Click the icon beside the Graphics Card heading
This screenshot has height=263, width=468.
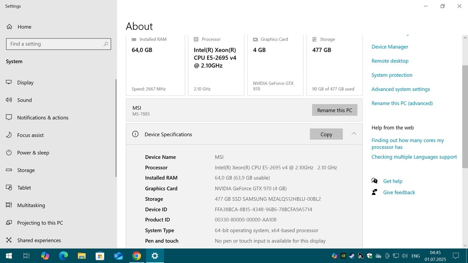pyautogui.click(x=255, y=39)
